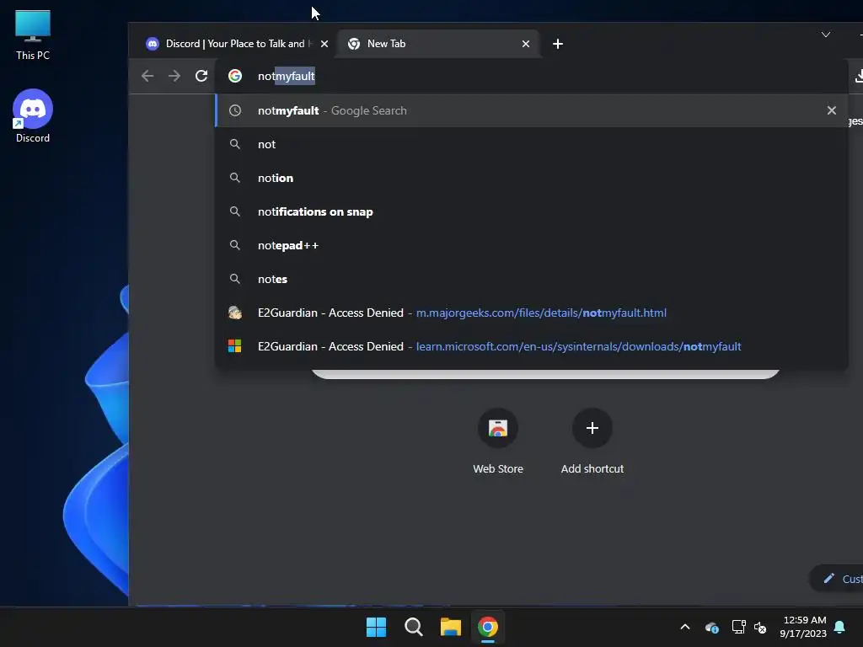Remove the notmyfault history suggestion

(832, 110)
